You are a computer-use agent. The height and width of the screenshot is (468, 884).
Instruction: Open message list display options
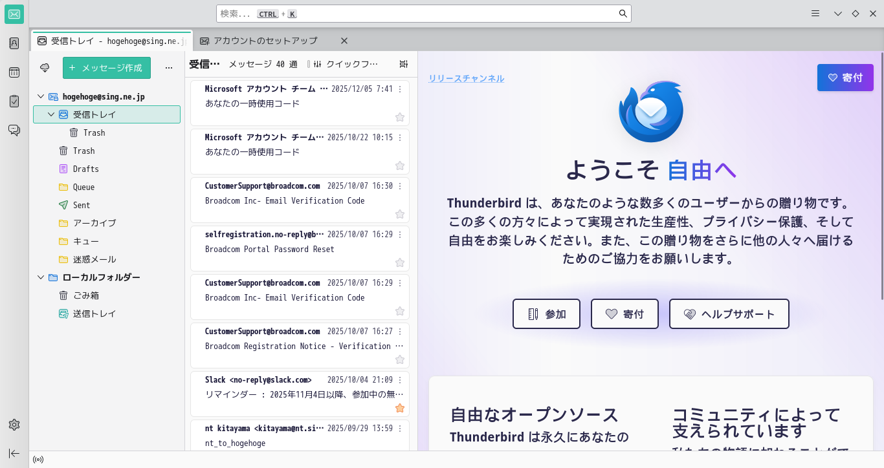click(x=404, y=64)
